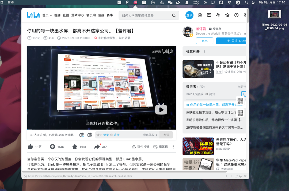This screenshot has width=289, height=191.
Task: Click the 订 subscribe button for 造浪者
Action: point(244,94)
